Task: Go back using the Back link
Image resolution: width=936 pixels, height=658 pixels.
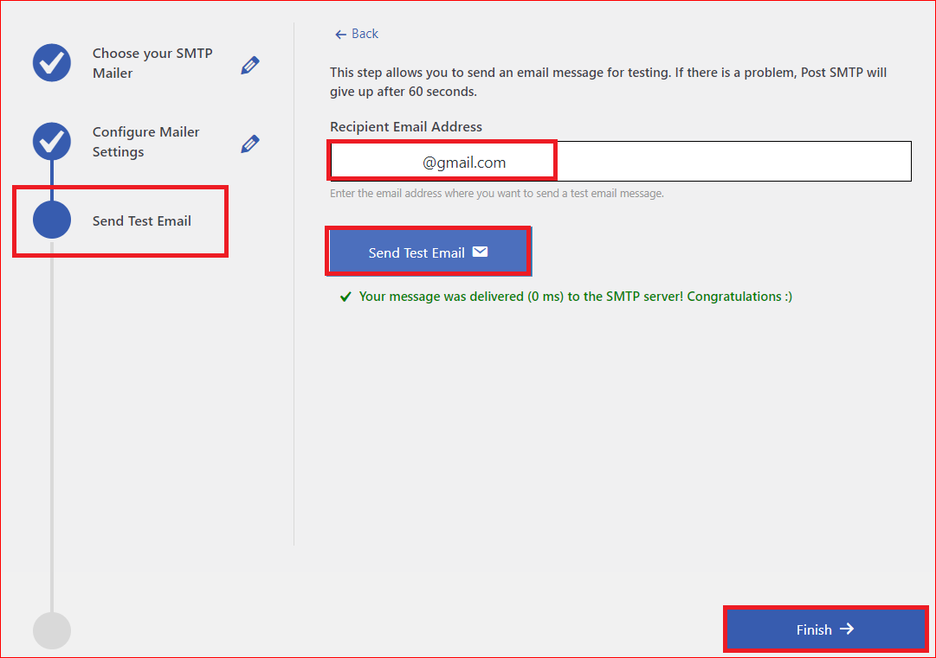Action: coord(365,34)
